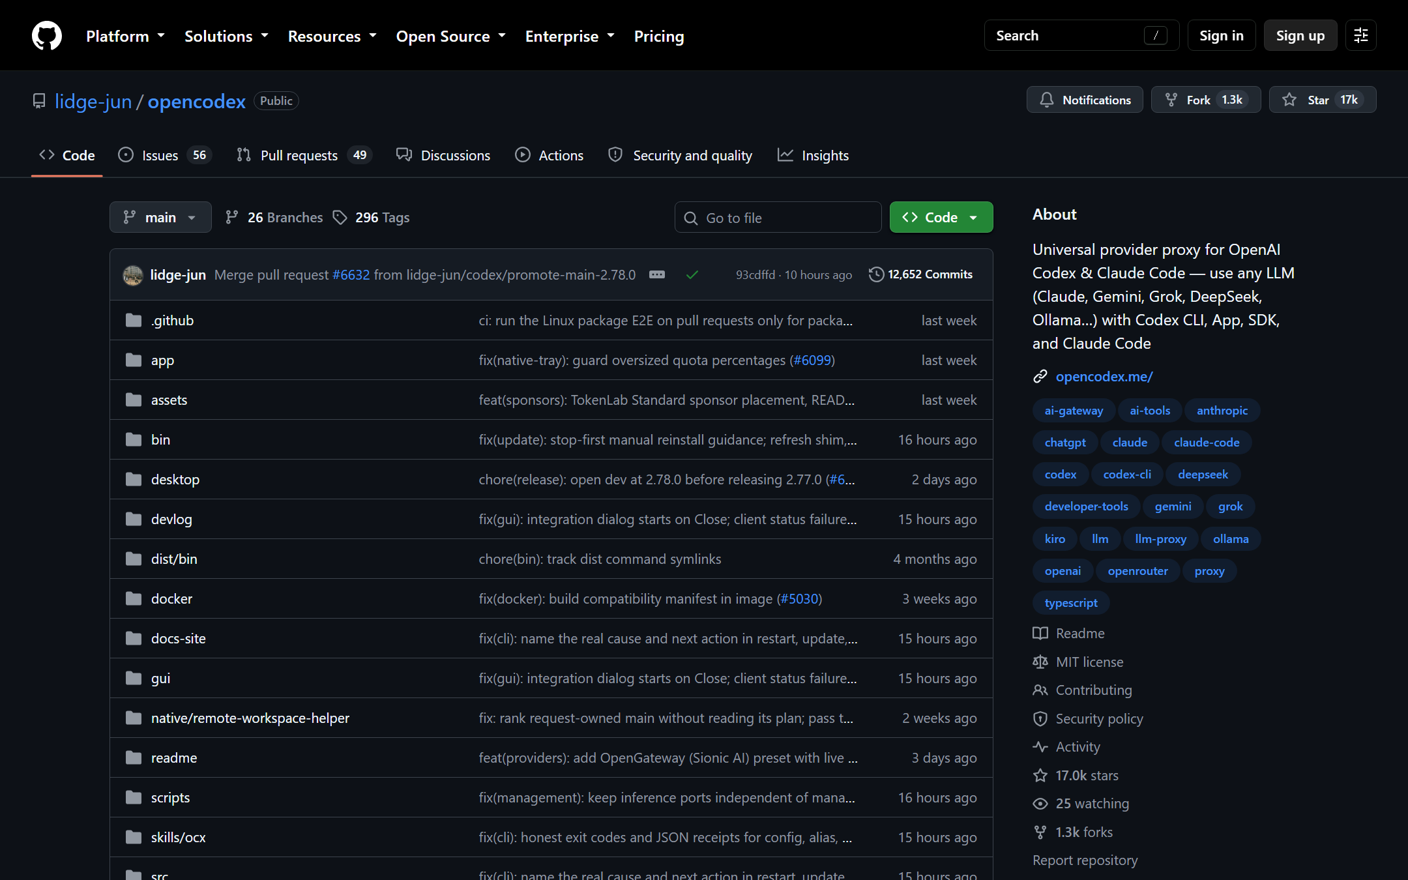Switch to the Insights tab
This screenshot has height=880, width=1408.
[813, 155]
